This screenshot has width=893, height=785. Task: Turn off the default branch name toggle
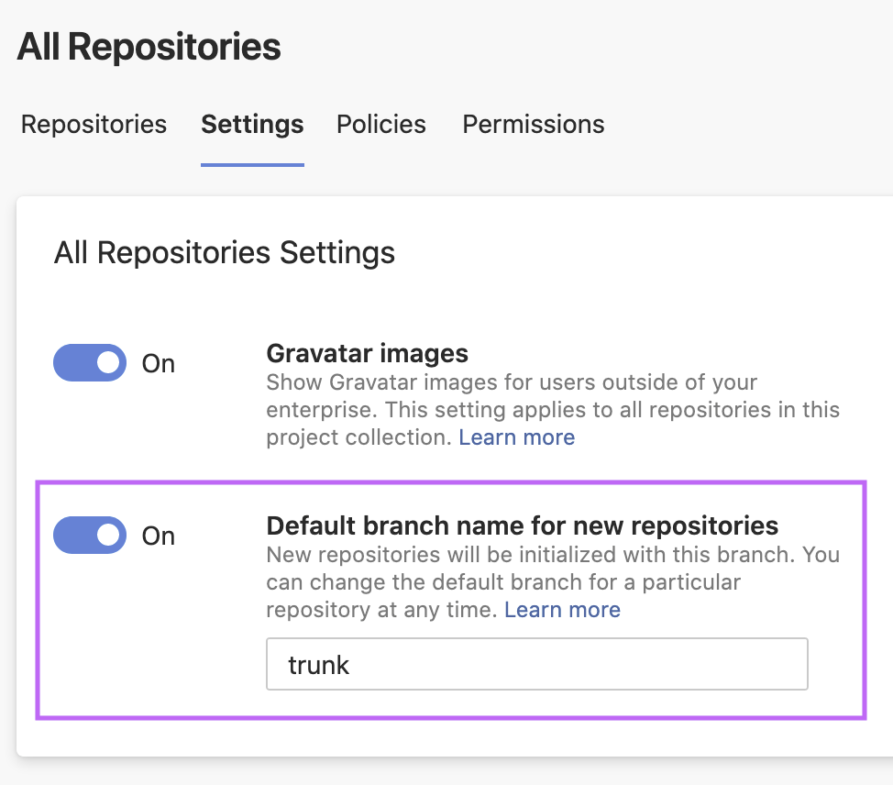90,536
